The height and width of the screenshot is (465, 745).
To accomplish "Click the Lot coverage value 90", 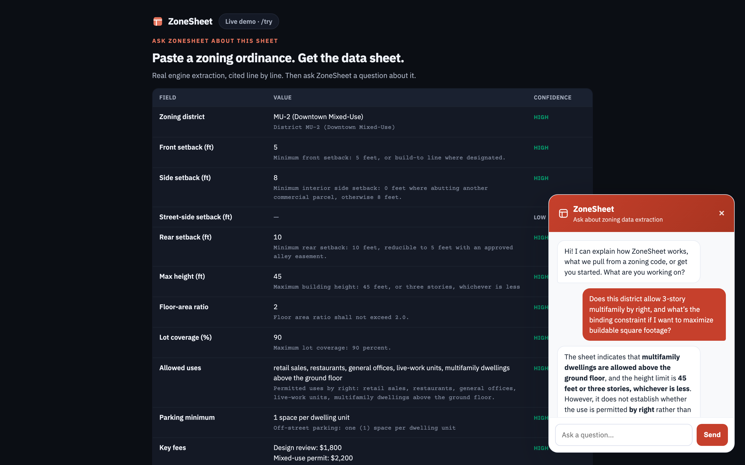I will (x=277, y=337).
